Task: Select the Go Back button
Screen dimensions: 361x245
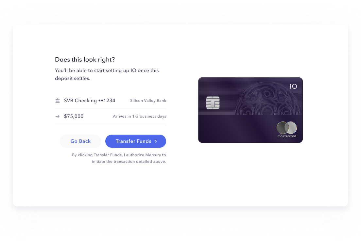Action: (x=80, y=141)
